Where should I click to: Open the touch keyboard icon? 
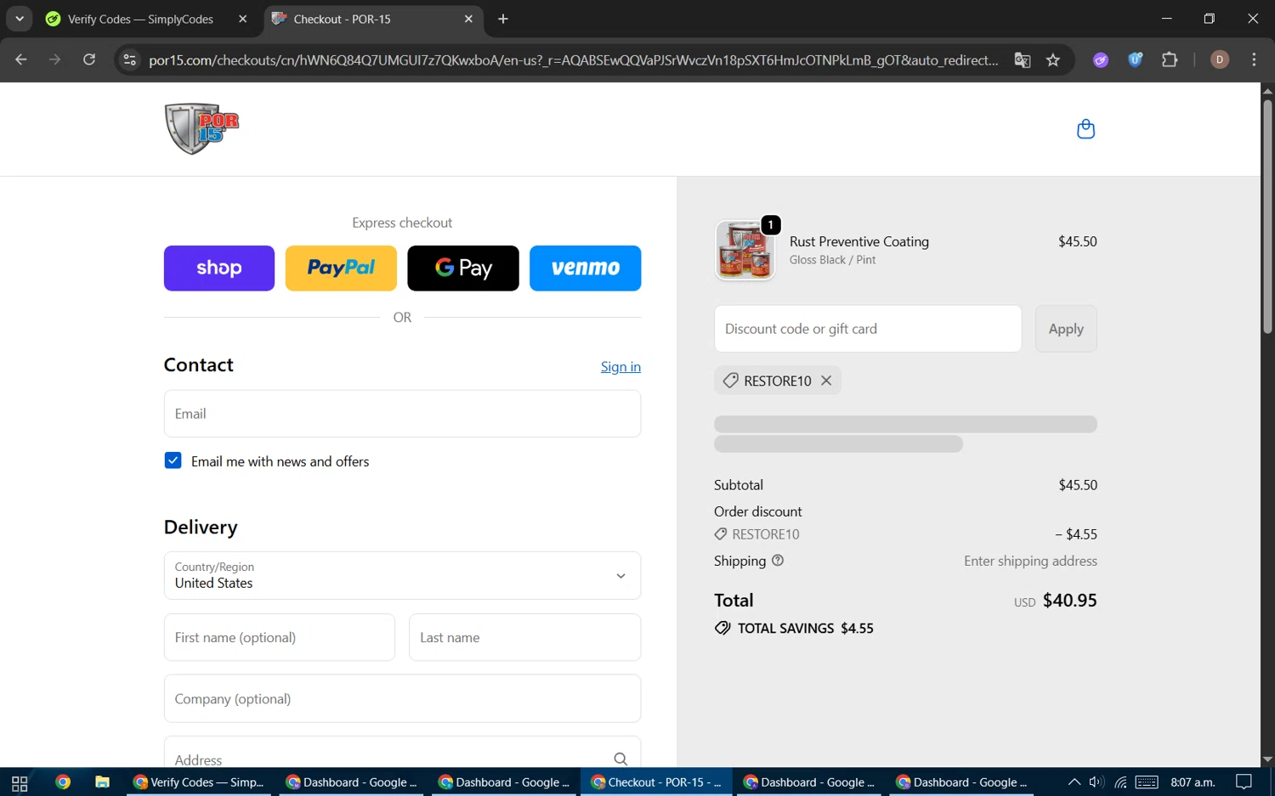click(1147, 782)
